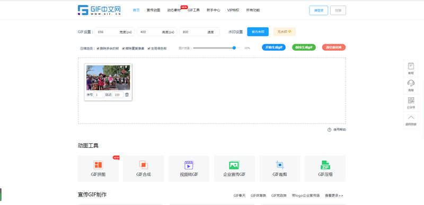The width and height of the screenshot is (424, 205).
Task: Toggle 擦除重复像素 checkbox
Action: pos(123,49)
